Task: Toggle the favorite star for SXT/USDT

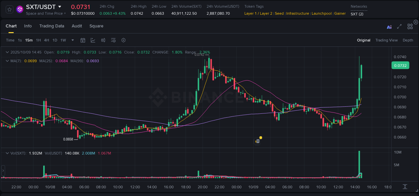Action: click(9, 9)
